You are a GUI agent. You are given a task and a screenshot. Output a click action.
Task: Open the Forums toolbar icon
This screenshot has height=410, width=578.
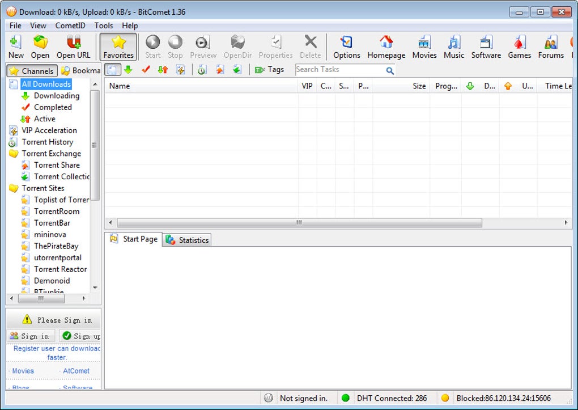[x=551, y=47]
